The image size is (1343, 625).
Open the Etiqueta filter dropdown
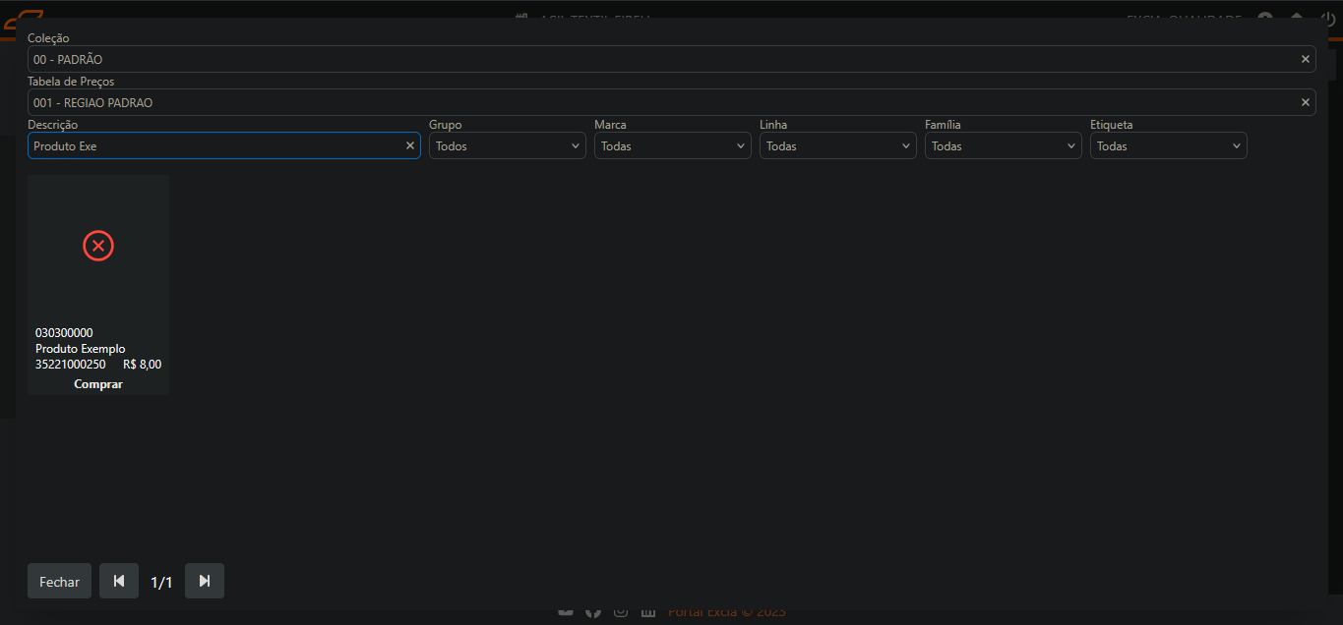[x=1169, y=146]
